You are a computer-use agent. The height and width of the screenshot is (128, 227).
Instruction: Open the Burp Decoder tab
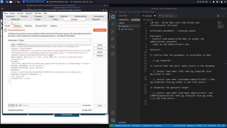[x=24, y=16]
